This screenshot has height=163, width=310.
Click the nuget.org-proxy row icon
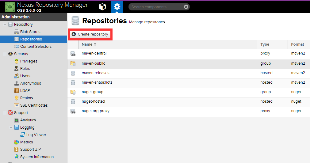point(73,111)
